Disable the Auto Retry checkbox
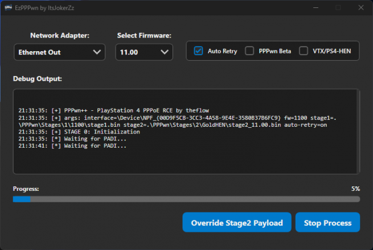This screenshot has width=373, height=250. pyautogui.click(x=199, y=51)
